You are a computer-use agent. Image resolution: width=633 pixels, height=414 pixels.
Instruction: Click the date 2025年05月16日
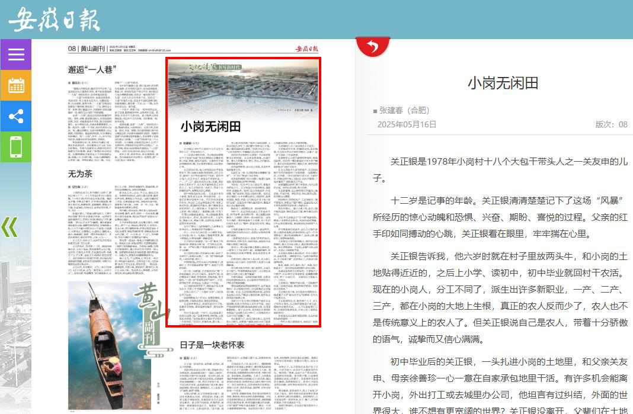coord(407,124)
